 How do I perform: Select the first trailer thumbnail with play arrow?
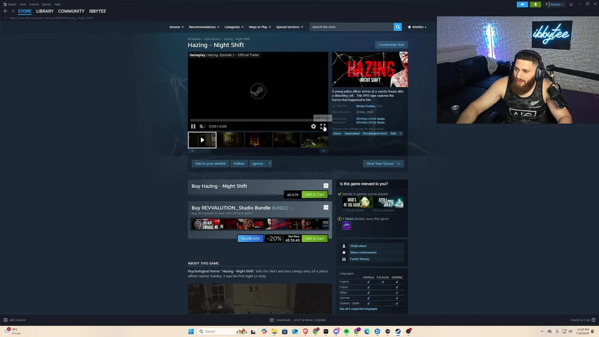pos(202,140)
